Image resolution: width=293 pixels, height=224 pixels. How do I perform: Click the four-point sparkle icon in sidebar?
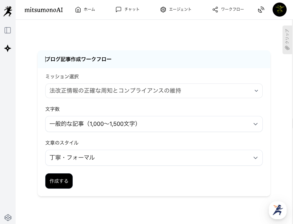(x=8, y=48)
